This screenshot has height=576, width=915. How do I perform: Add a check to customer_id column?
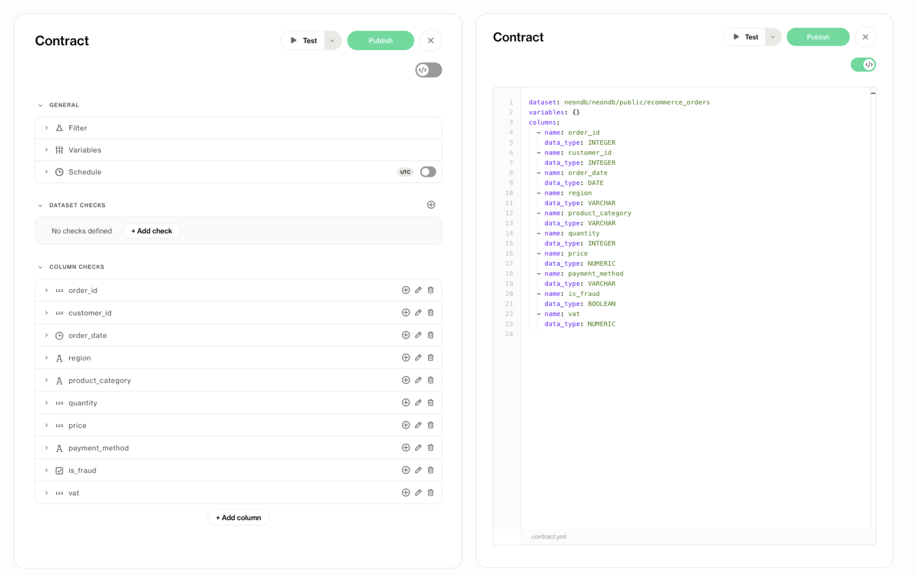click(405, 313)
